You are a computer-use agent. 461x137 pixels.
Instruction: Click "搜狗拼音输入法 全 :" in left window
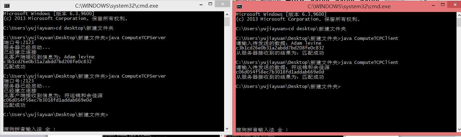click(30, 129)
